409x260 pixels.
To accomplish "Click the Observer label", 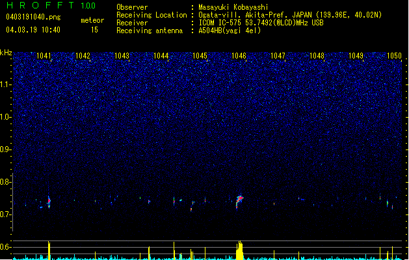I will (x=132, y=7).
